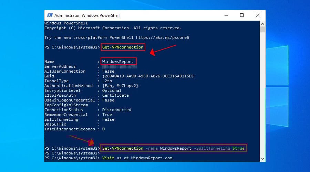This screenshot has height=172, width=310.
Task: Click the Set-VPNconnection command text
Action: (x=123, y=148)
